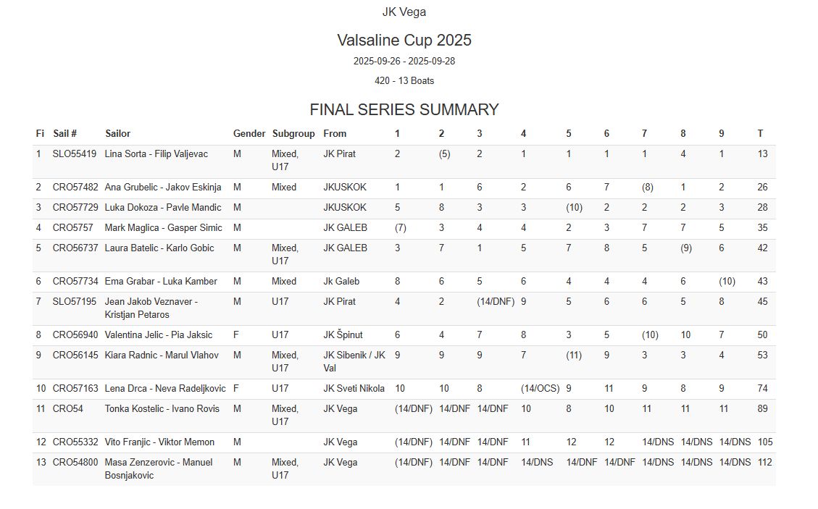Image resolution: width=818 pixels, height=509 pixels.
Task: Click the Sail # column header
Action: click(64, 133)
